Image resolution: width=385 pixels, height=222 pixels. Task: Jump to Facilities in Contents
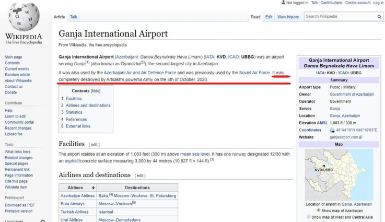tap(74, 99)
